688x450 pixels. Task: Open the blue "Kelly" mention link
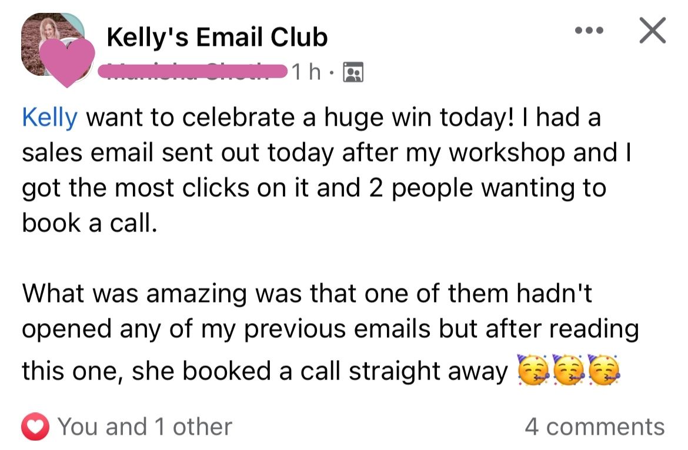point(49,117)
